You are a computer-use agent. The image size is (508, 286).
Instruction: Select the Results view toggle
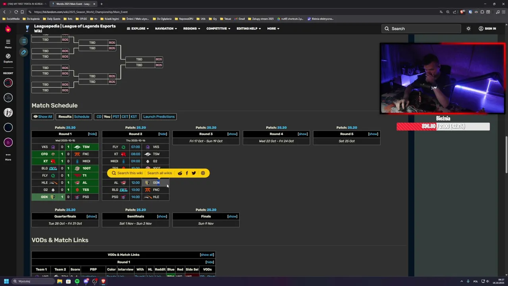click(65, 117)
